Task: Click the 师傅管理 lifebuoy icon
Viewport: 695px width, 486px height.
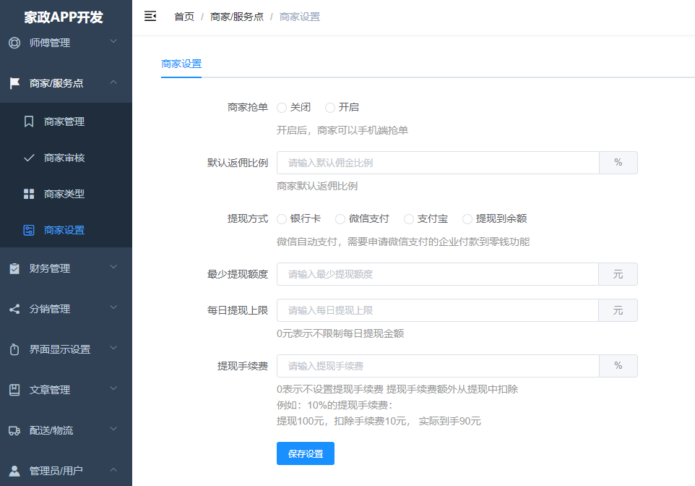Action: pos(14,43)
